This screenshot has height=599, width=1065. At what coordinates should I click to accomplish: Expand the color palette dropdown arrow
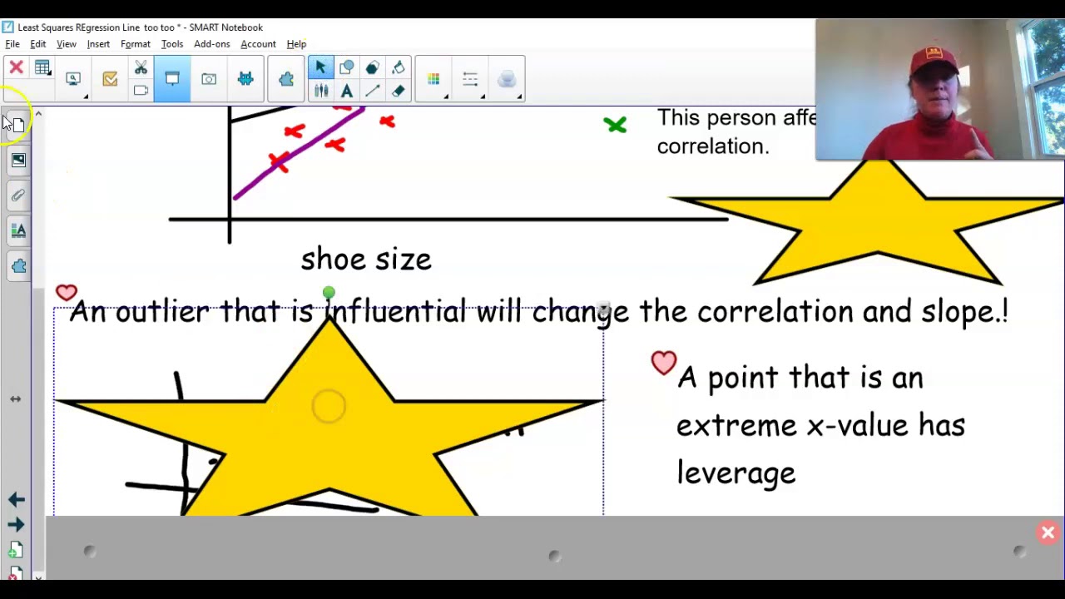pyautogui.click(x=446, y=97)
